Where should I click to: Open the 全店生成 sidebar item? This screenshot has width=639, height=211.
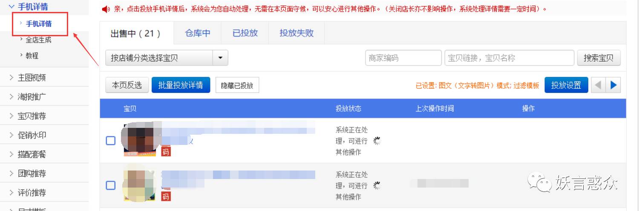(38, 40)
